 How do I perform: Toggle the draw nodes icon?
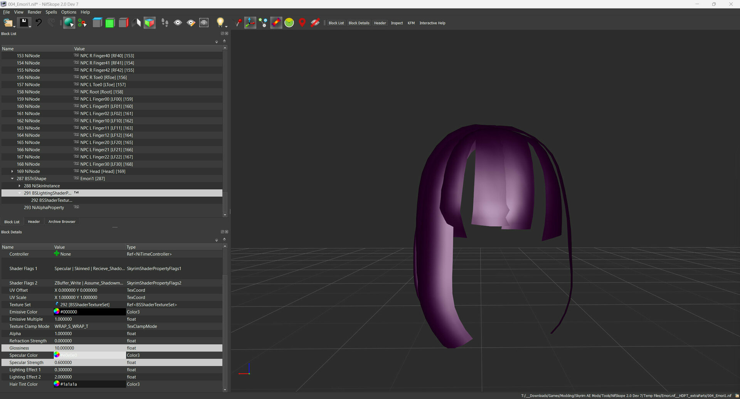(x=263, y=23)
